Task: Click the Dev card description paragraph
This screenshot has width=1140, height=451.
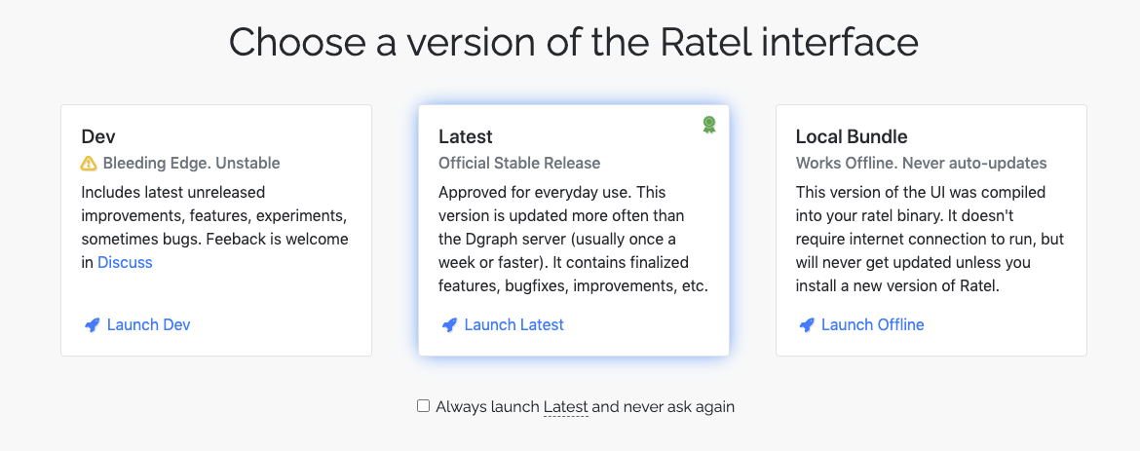Action: (x=214, y=215)
